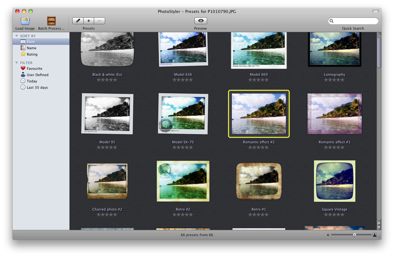Select the Retro #1 preset thumbnail
The height and width of the screenshot is (257, 394).
point(259,181)
